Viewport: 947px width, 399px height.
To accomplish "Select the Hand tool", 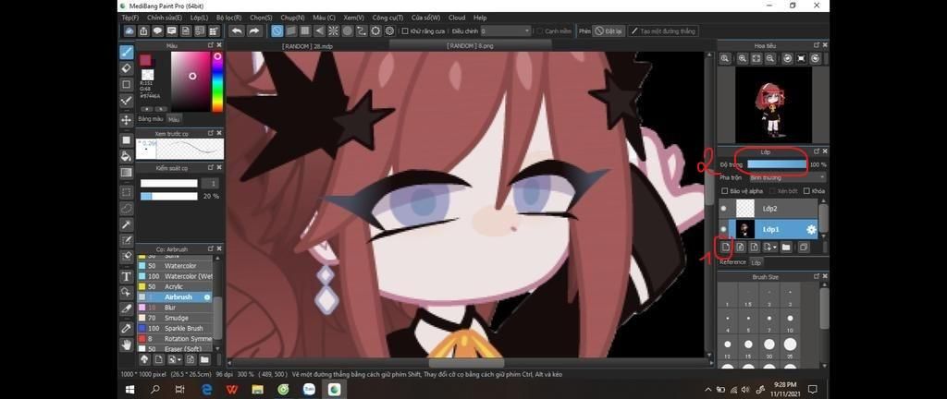I will coord(126,345).
